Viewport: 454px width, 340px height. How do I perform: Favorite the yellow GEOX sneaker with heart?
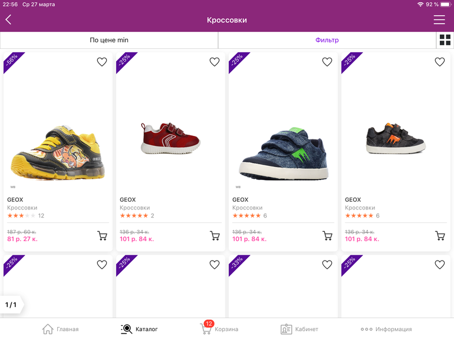[x=102, y=62]
